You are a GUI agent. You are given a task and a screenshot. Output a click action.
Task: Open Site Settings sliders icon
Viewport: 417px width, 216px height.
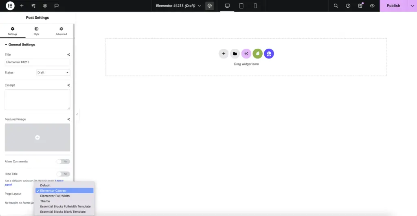pos(33,6)
